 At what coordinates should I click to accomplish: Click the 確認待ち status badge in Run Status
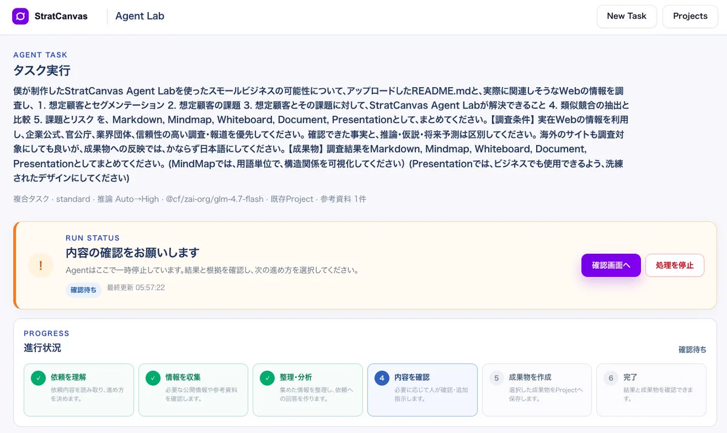click(x=84, y=290)
